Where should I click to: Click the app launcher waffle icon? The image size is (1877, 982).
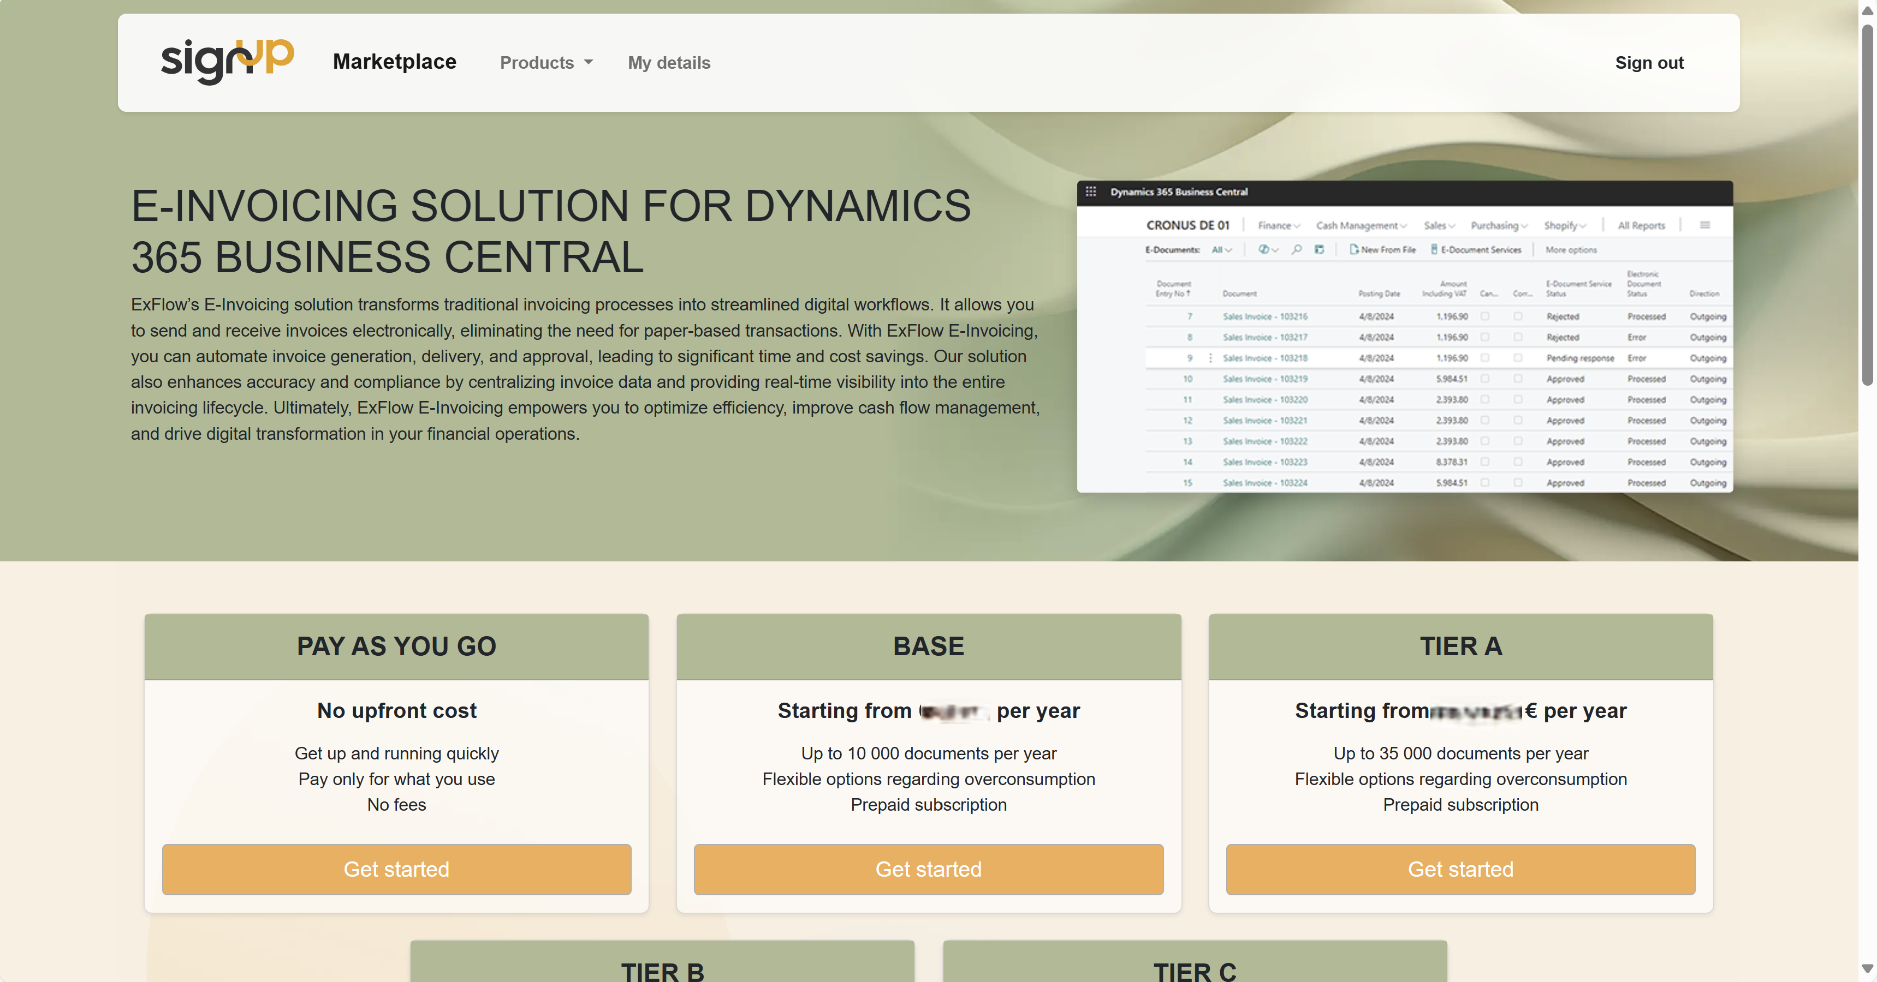click(x=1090, y=191)
